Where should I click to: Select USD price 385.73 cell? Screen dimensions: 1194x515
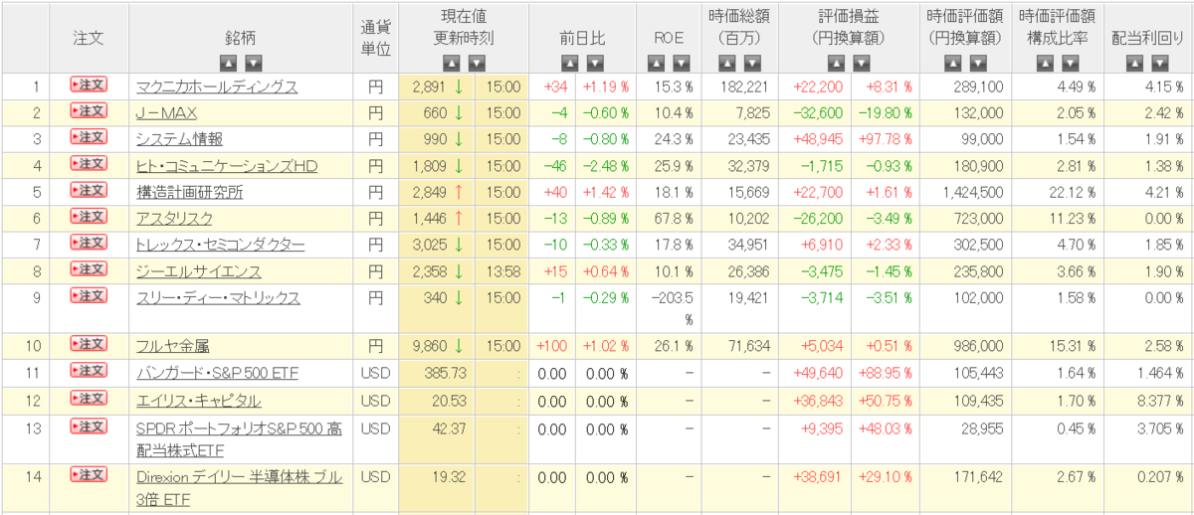pos(439,373)
